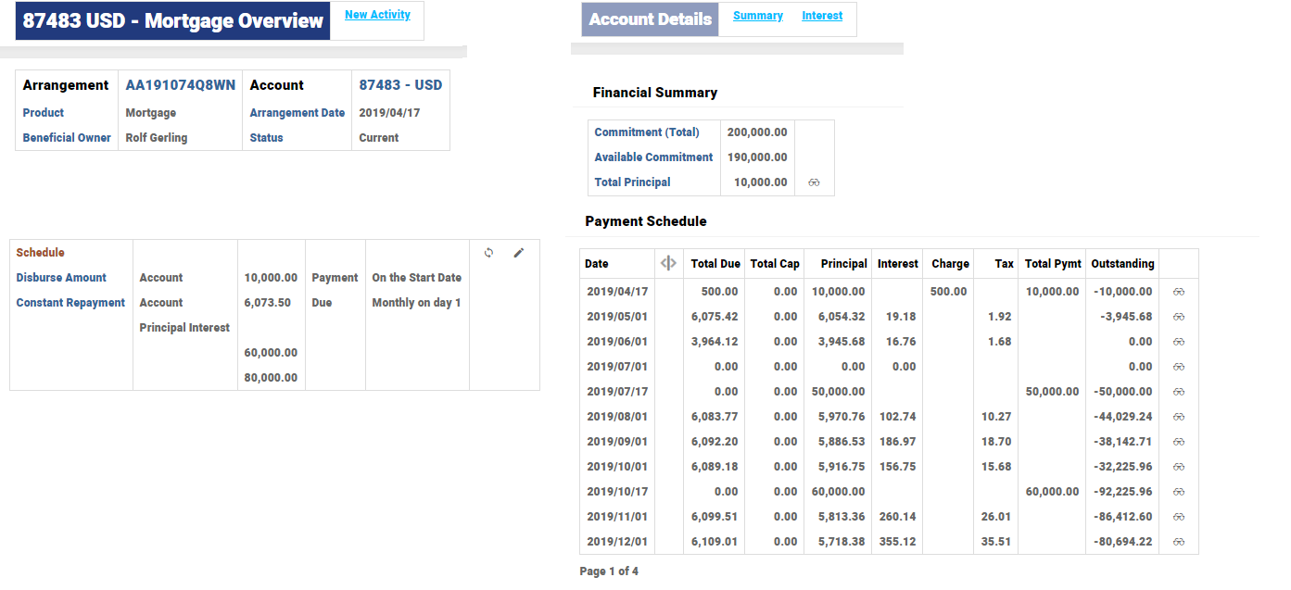1291x590 pixels.
Task: Open details icon for 2019/06/01 payment row
Action: (1179, 342)
